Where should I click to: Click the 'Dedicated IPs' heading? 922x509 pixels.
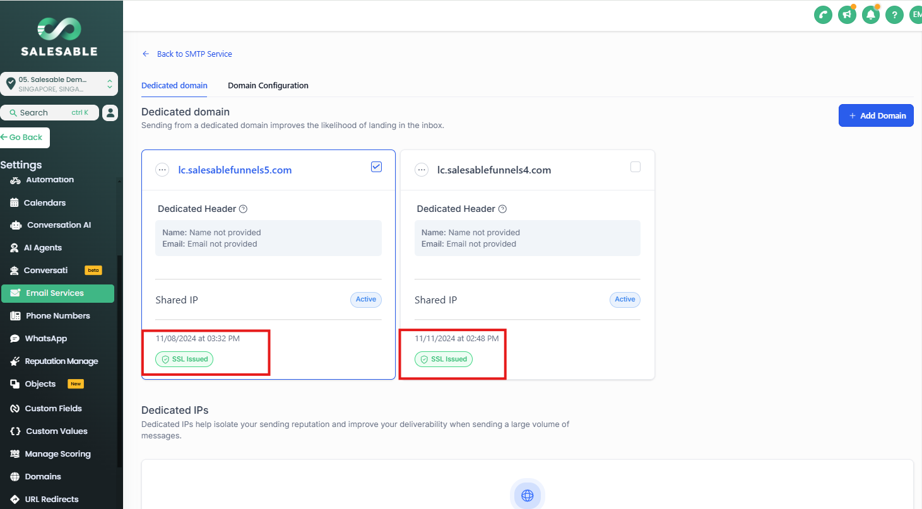point(175,410)
